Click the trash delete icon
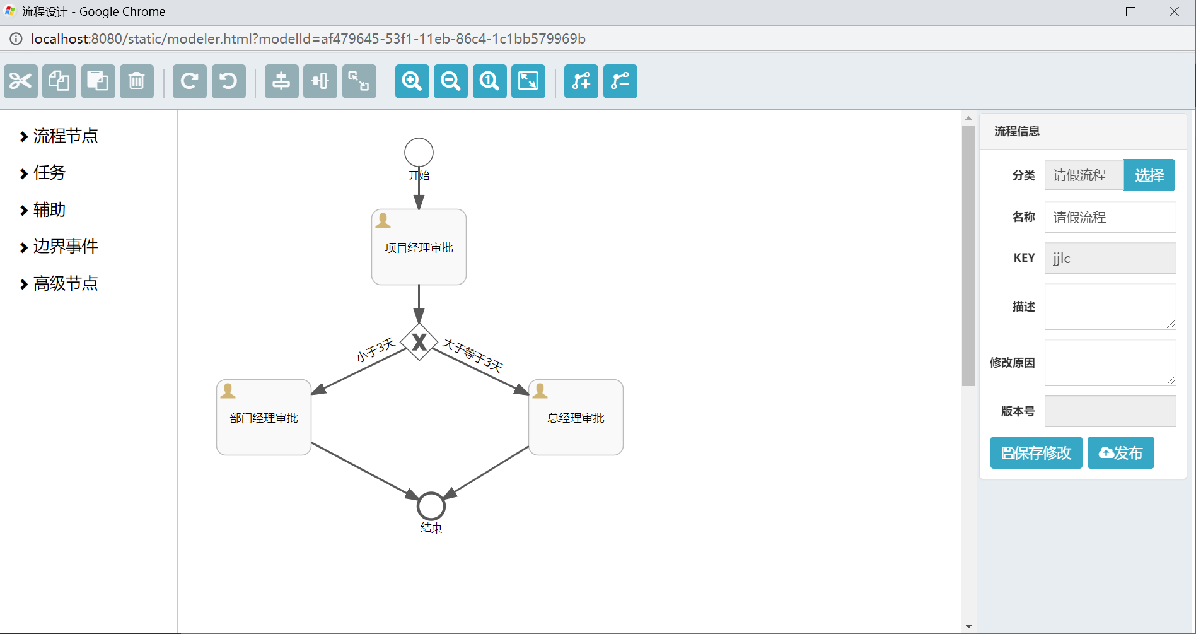Viewport: 1196px width, 634px height. coord(137,81)
